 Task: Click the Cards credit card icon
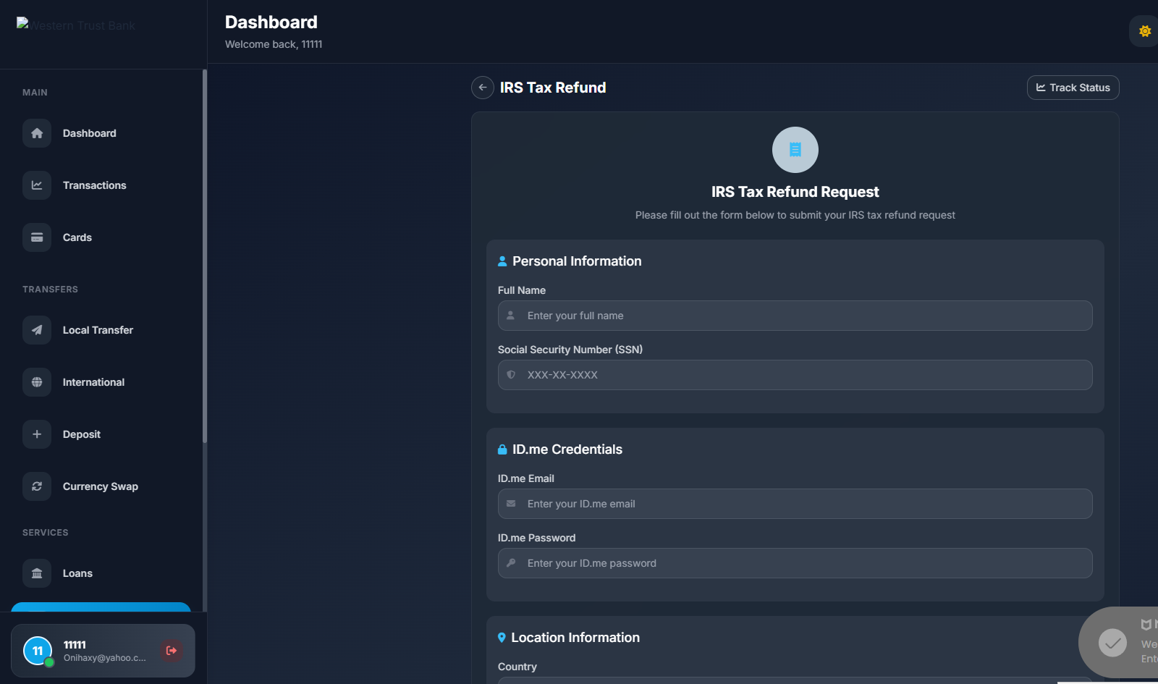[37, 237]
